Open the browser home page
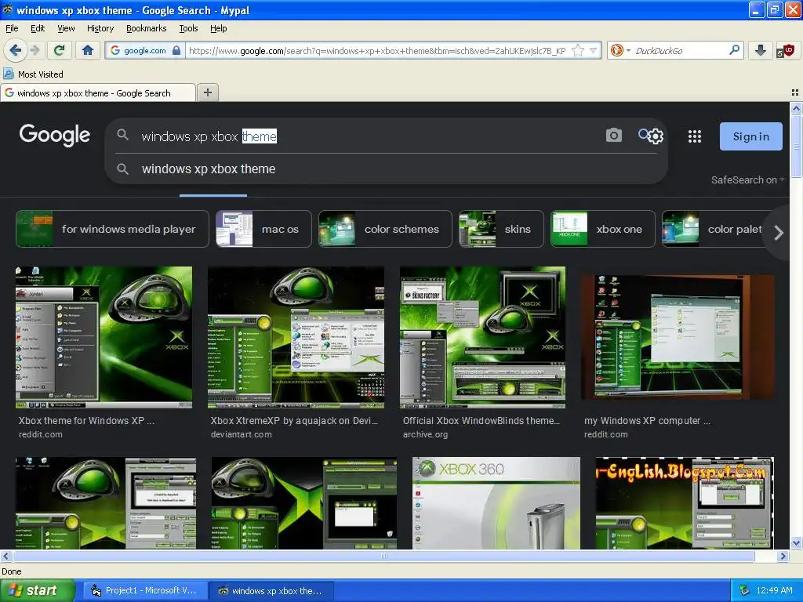 tap(88, 50)
